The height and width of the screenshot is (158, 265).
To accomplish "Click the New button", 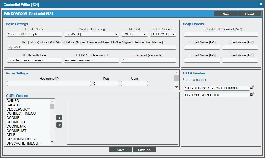I will 226,14.
